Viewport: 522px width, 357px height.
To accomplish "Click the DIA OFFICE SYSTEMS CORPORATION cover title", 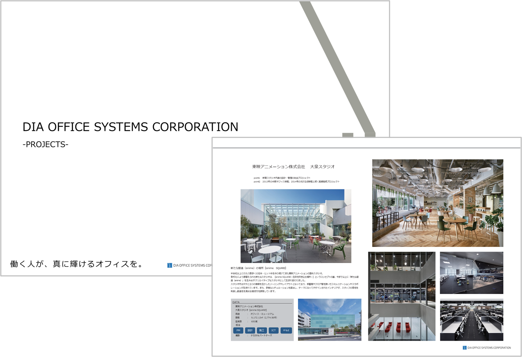I will coord(130,127).
